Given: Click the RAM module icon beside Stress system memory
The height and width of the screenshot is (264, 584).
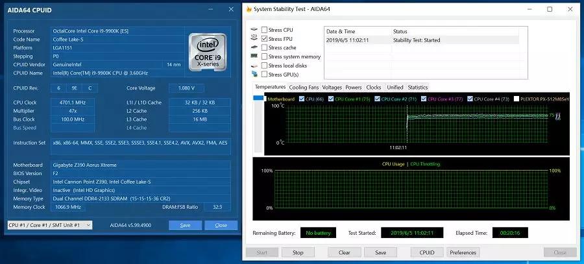Looking at the screenshot, I should (254, 56).
